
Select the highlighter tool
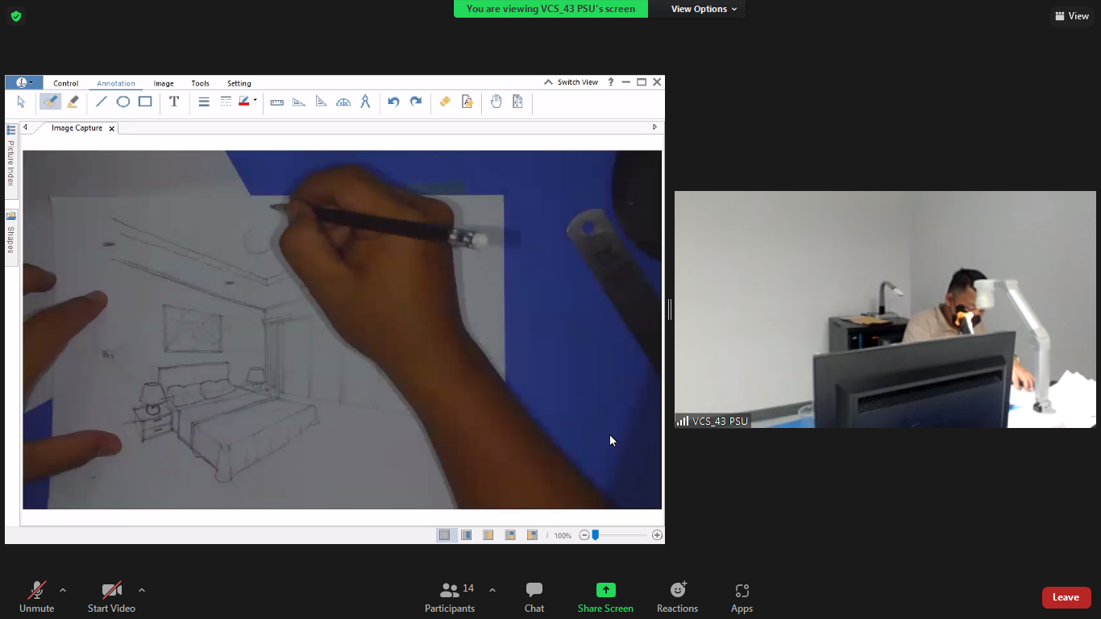(x=73, y=102)
